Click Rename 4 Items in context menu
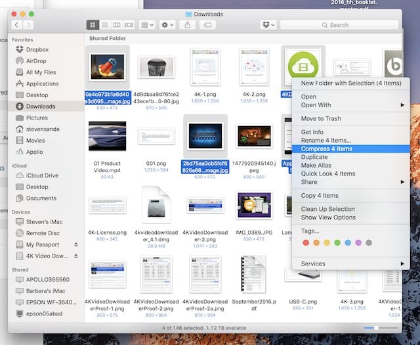 [326, 141]
